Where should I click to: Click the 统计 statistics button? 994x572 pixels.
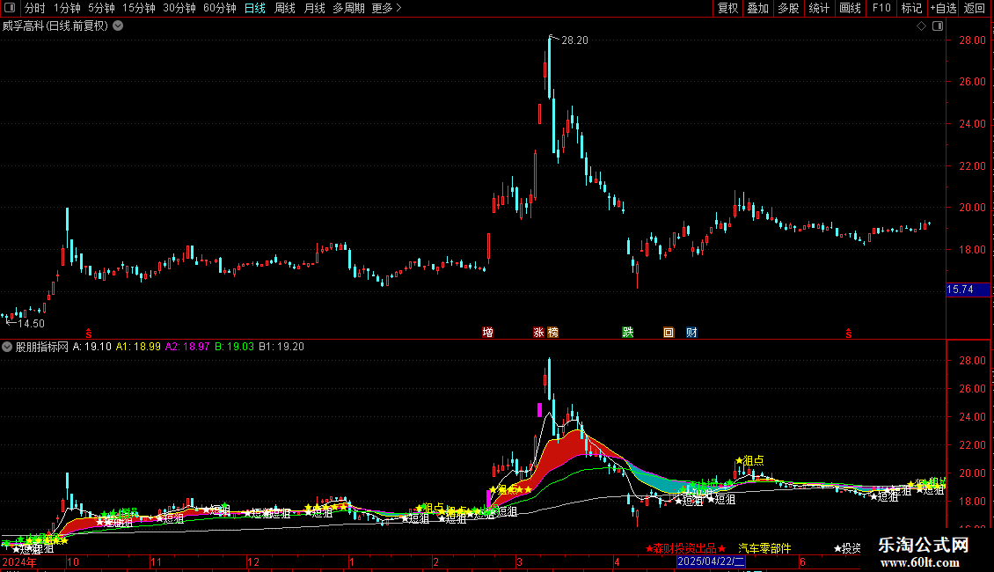pyautogui.click(x=818, y=8)
